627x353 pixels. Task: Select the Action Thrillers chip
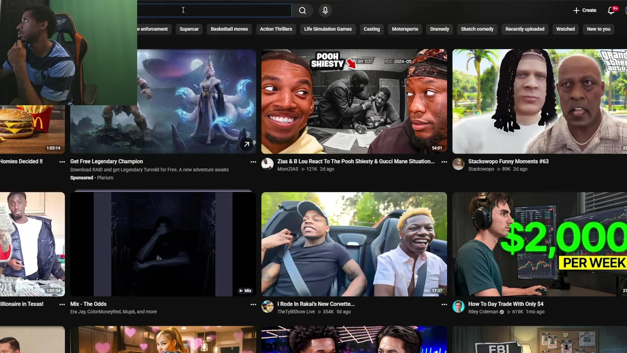click(276, 29)
